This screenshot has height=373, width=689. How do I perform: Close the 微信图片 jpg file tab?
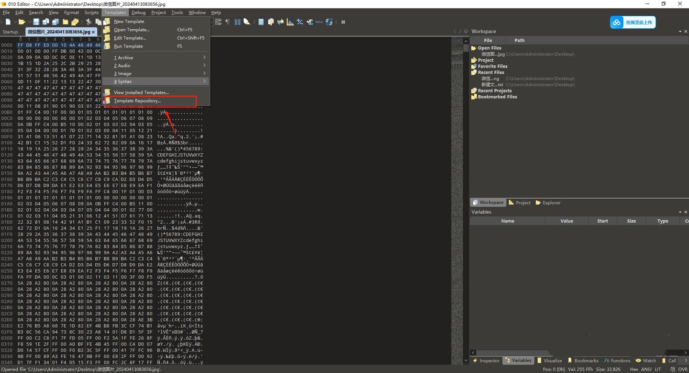(93, 32)
